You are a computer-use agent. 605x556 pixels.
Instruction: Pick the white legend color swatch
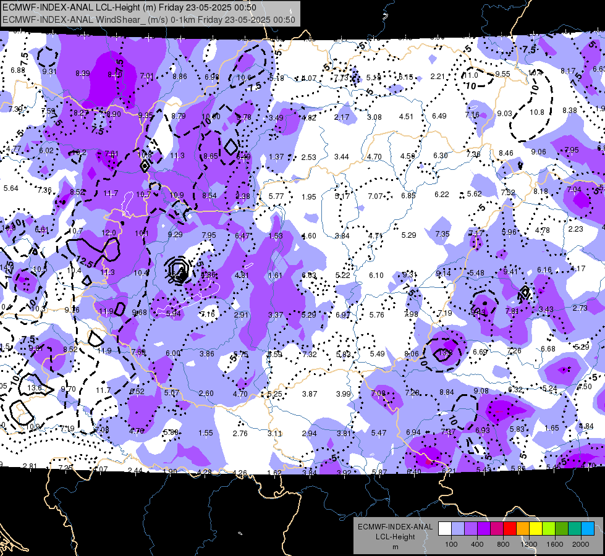445,529
